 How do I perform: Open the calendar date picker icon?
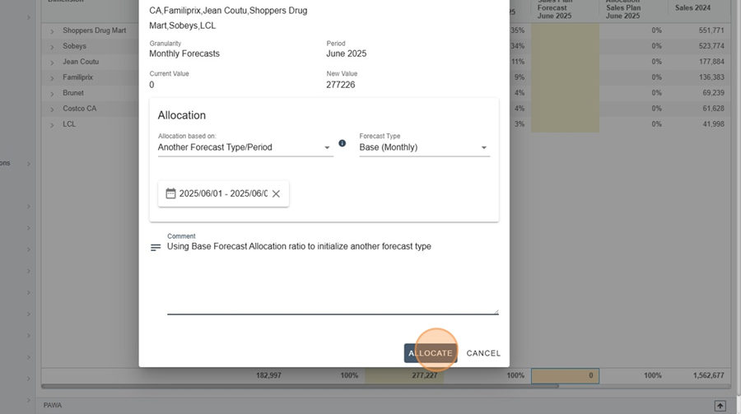pyautogui.click(x=170, y=193)
